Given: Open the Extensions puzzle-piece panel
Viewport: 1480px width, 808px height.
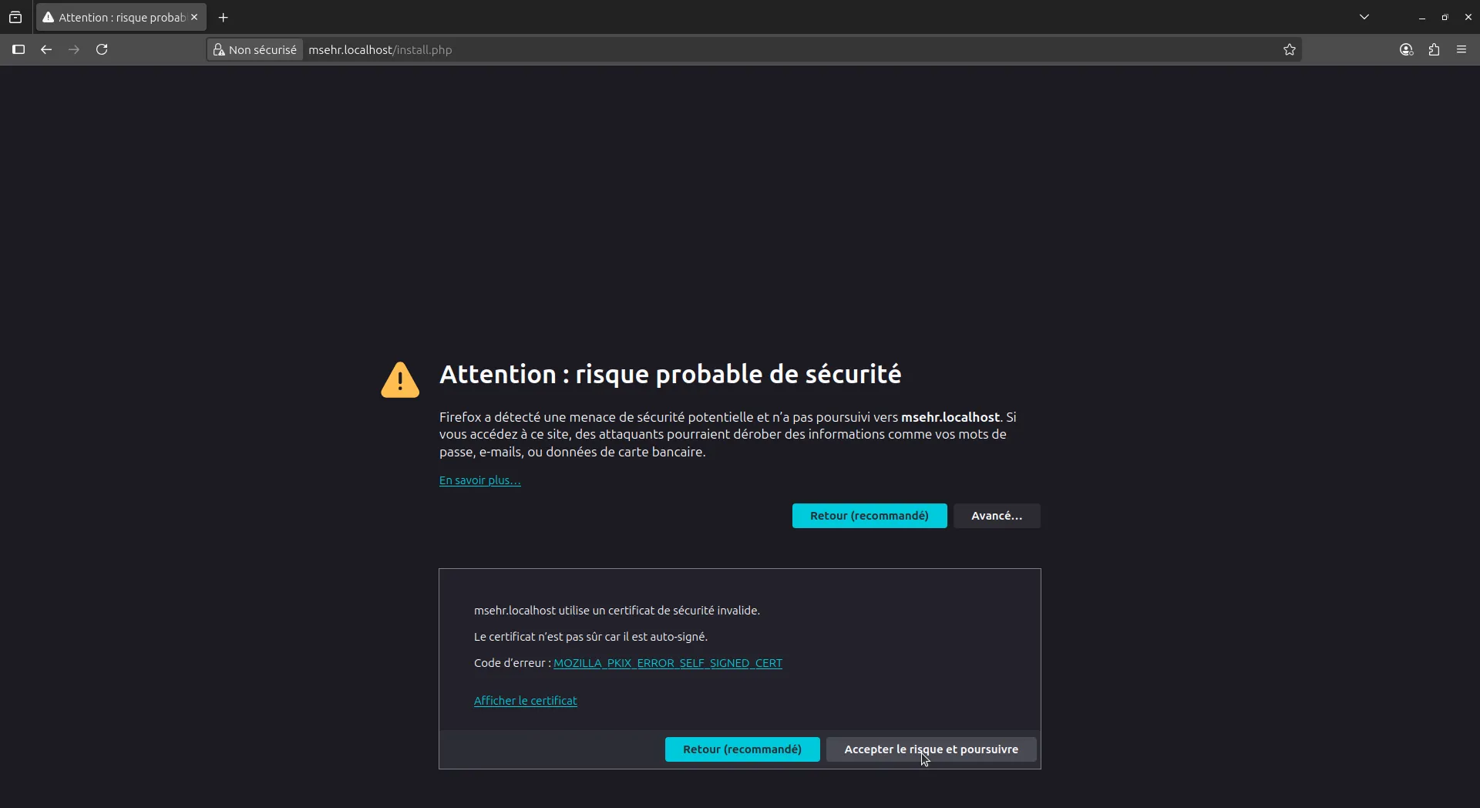Looking at the screenshot, I should coord(1435,49).
